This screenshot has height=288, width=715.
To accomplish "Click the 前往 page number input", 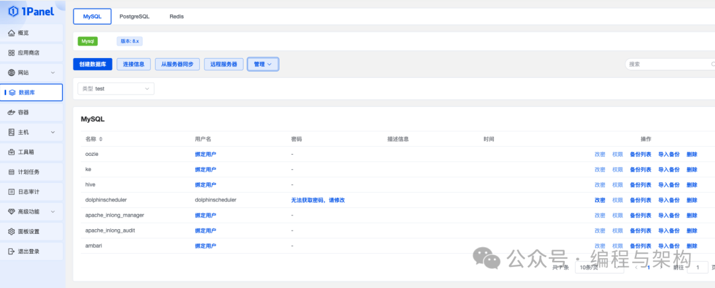I will pos(697,268).
